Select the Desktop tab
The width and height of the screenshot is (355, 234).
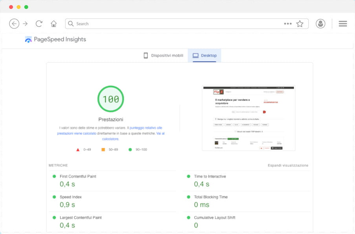(205, 55)
